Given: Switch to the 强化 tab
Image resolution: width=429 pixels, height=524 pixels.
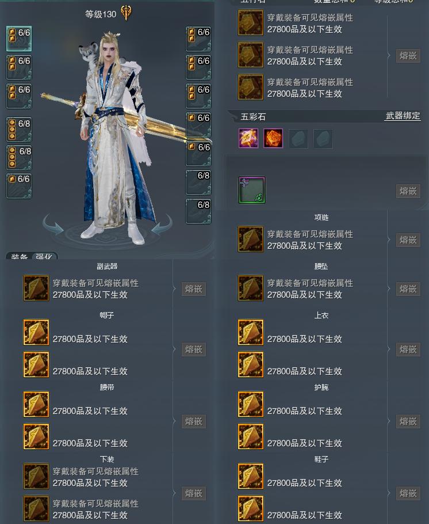Looking at the screenshot, I should pos(44,256).
